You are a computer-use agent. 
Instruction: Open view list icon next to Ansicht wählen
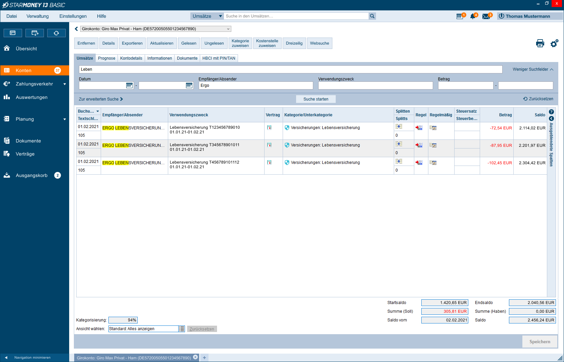pyautogui.click(x=182, y=329)
